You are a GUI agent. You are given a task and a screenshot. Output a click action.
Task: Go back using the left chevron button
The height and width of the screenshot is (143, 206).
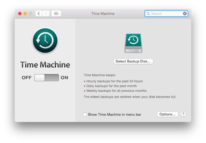point(39,14)
